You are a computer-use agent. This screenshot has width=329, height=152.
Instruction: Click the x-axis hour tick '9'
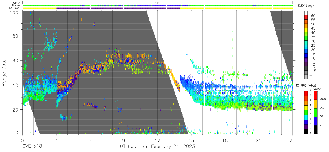(124, 140)
